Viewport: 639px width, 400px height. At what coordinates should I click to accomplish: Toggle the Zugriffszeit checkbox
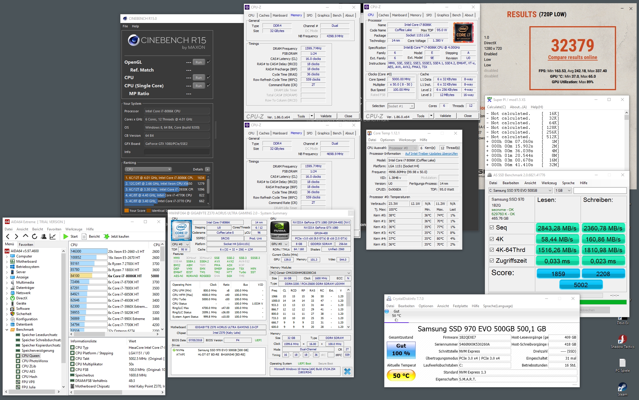point(492,261)
